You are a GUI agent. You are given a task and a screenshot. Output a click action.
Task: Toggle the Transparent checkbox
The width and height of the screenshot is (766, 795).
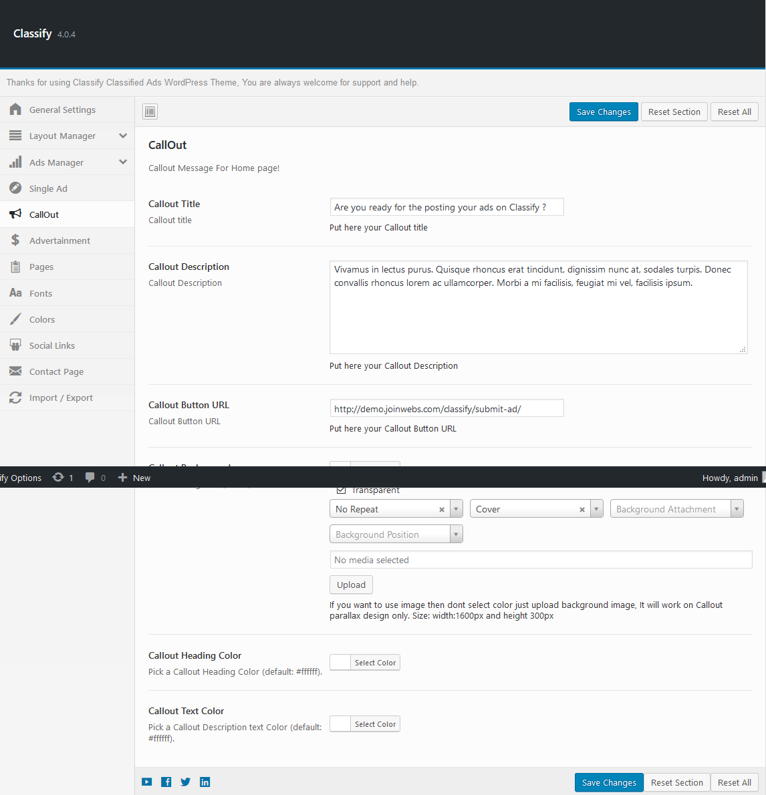point(342,490)
